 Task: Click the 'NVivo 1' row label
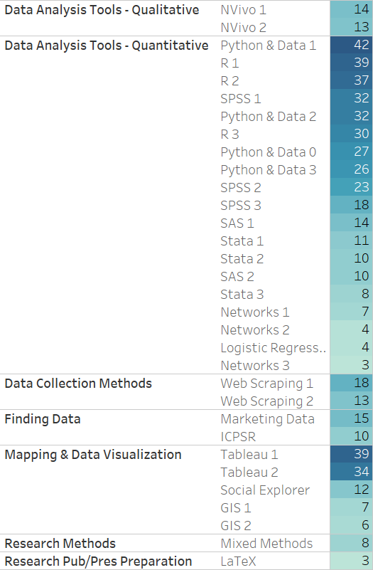tap(244, 10)
